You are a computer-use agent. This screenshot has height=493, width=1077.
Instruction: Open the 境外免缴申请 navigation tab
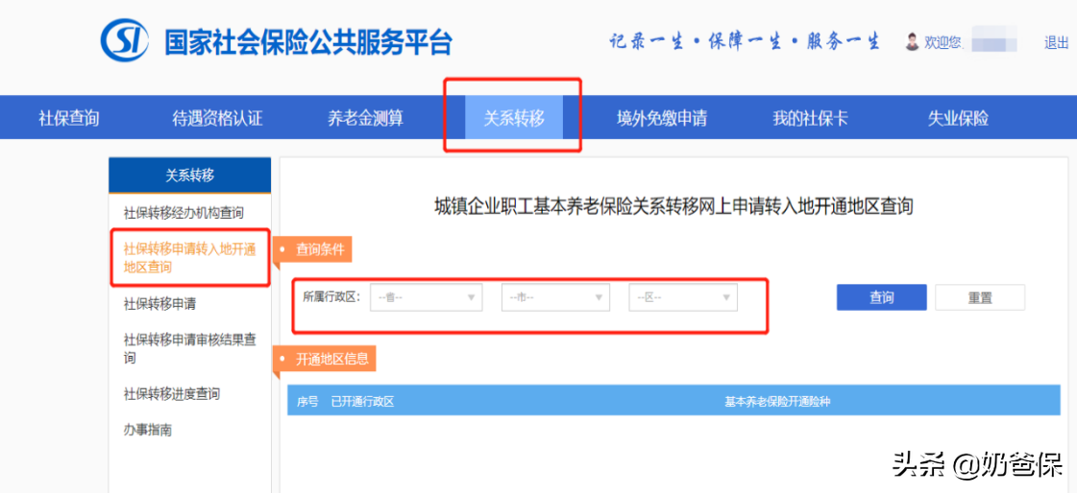tap(662, 118)
